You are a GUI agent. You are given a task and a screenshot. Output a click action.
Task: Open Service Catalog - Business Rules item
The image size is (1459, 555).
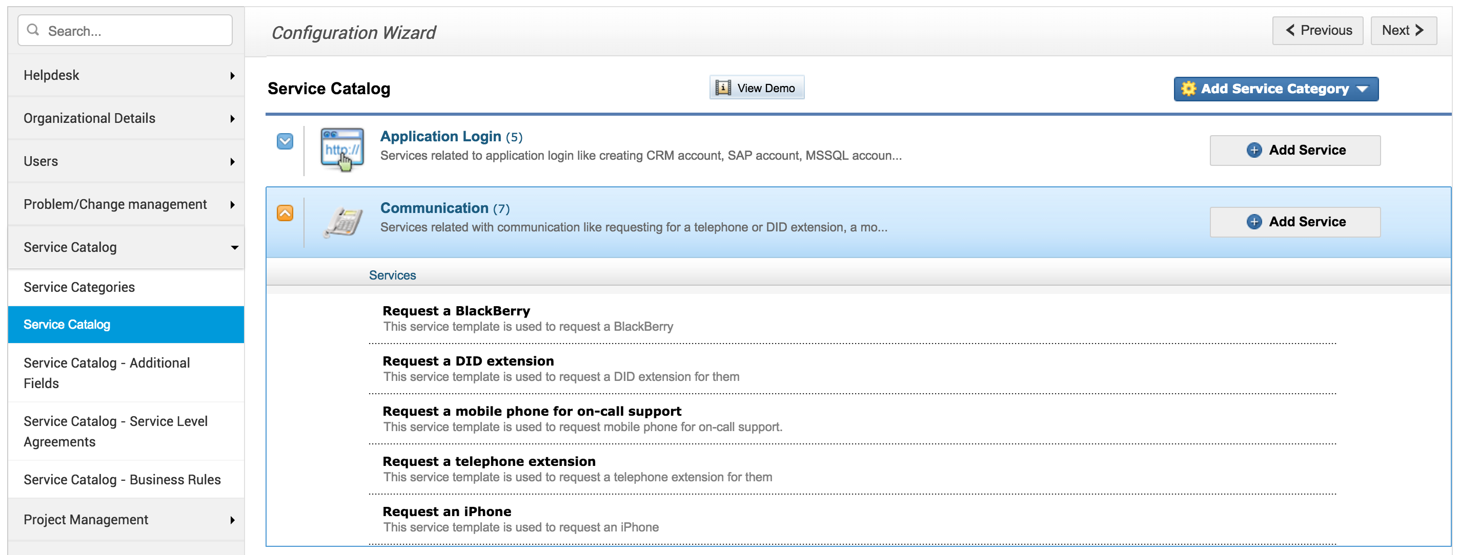[123, 479]
